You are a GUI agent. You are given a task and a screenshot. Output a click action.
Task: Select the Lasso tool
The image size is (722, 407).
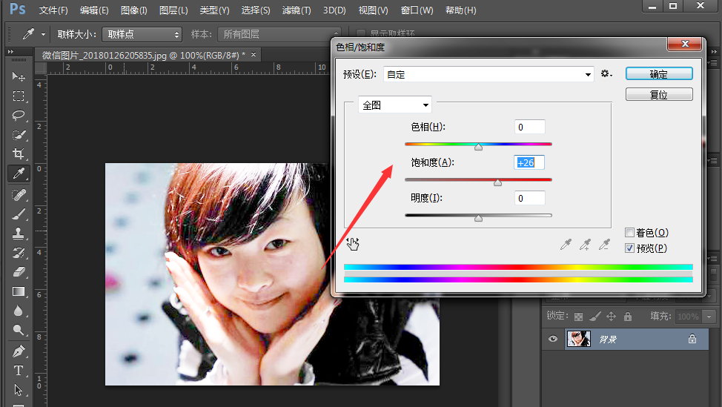click(x=19, y=116)
